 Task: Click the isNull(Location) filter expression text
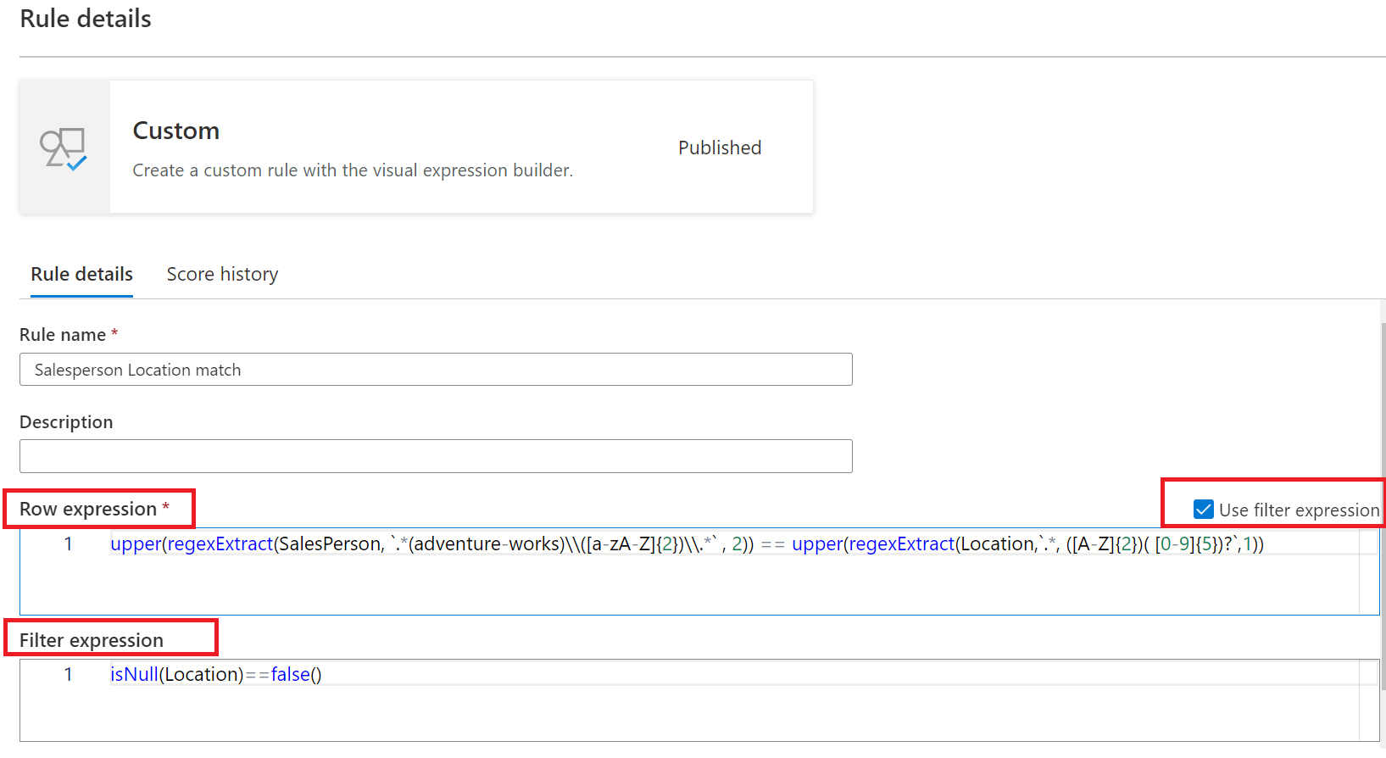pyautogui.click(x=216, y=675)
